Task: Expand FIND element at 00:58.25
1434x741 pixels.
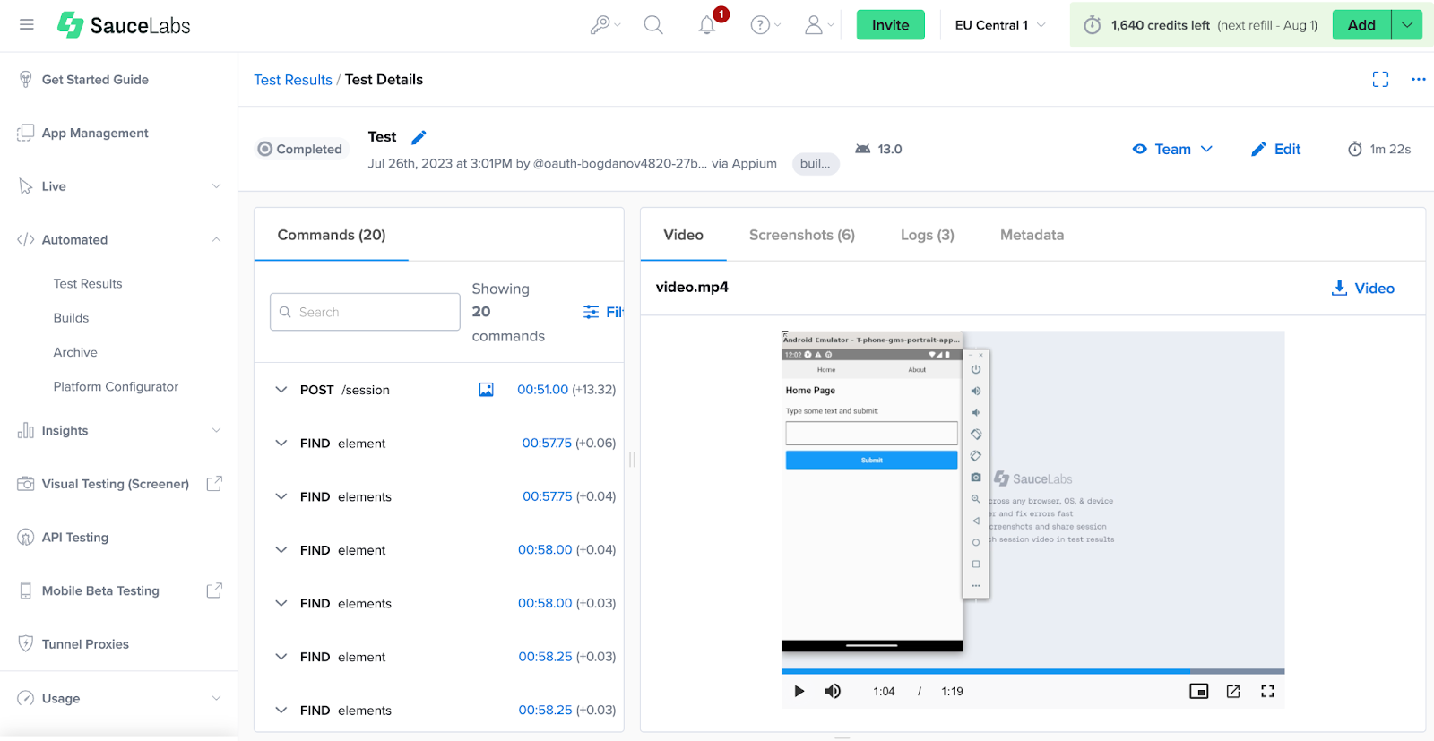Action: [x=281, y=657]
